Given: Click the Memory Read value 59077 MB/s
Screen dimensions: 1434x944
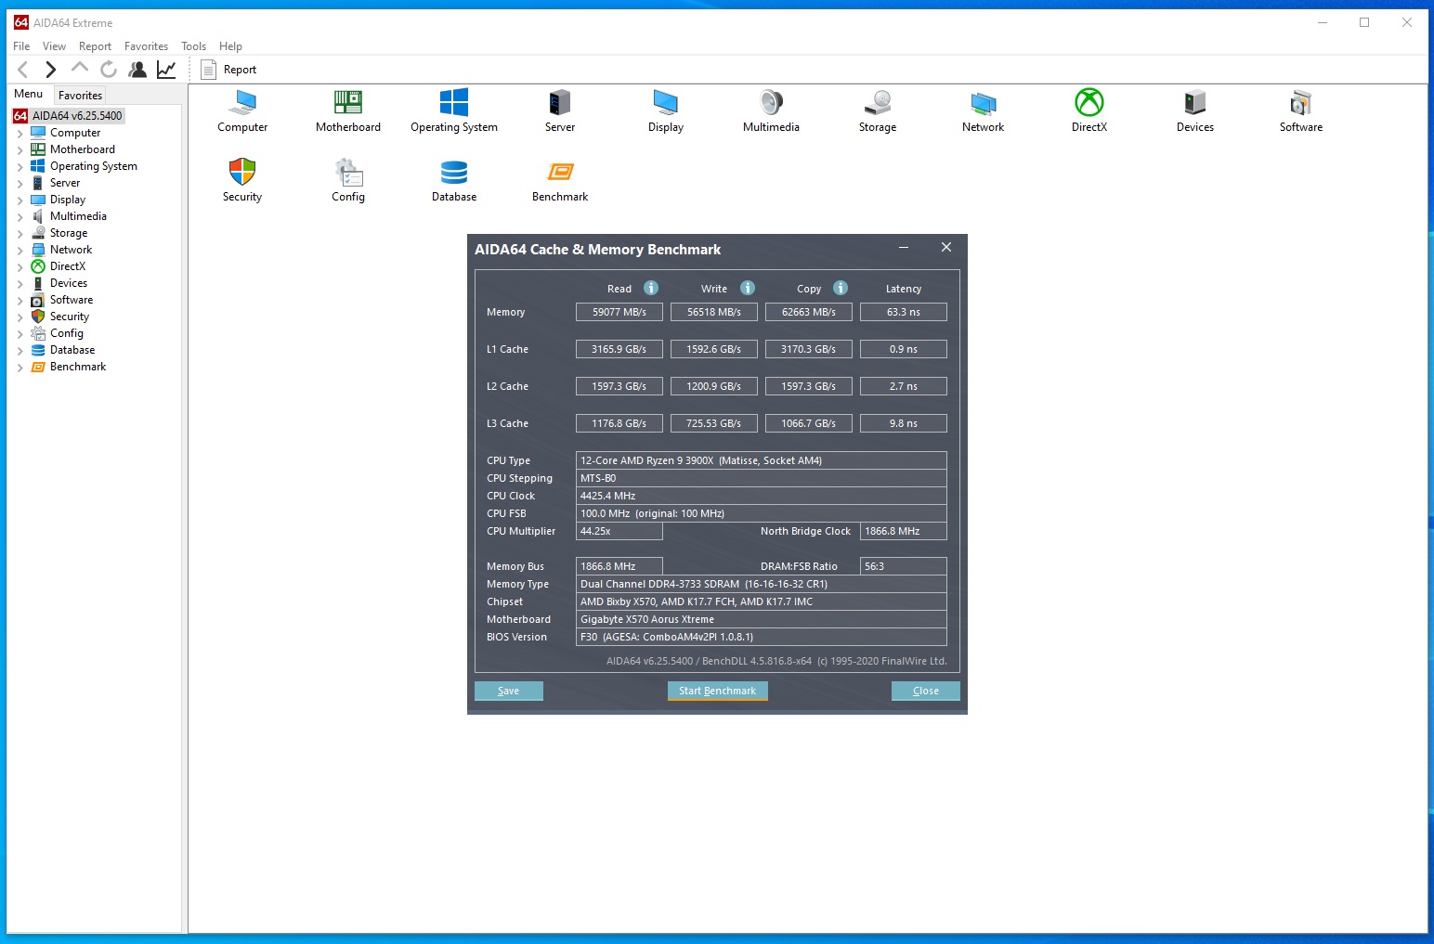Looking at the screenshot, I should click(x=619, y=312).
